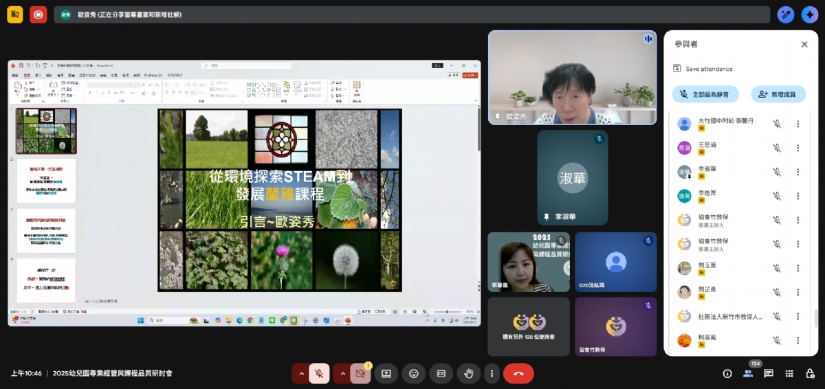The height and width of the screenshot is (389, 825).
Task: Open more options three-dot menu in toolbar
Action: 491,373
